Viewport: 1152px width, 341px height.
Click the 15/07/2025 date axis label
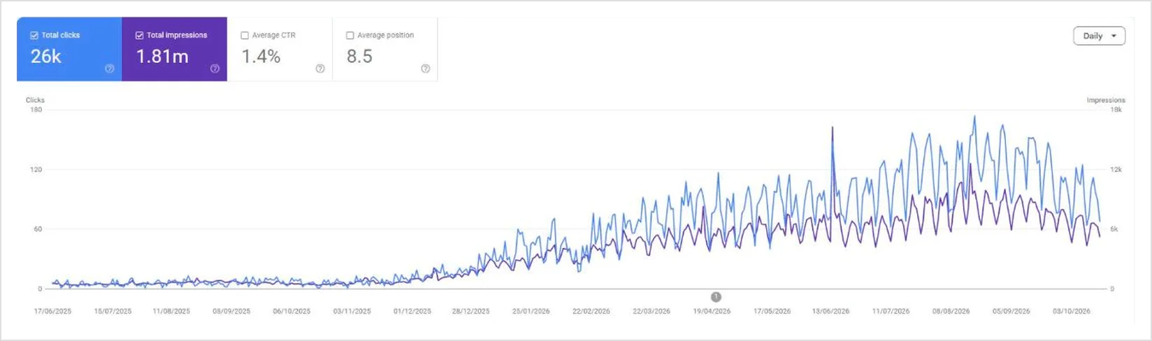tap(113, 312)
